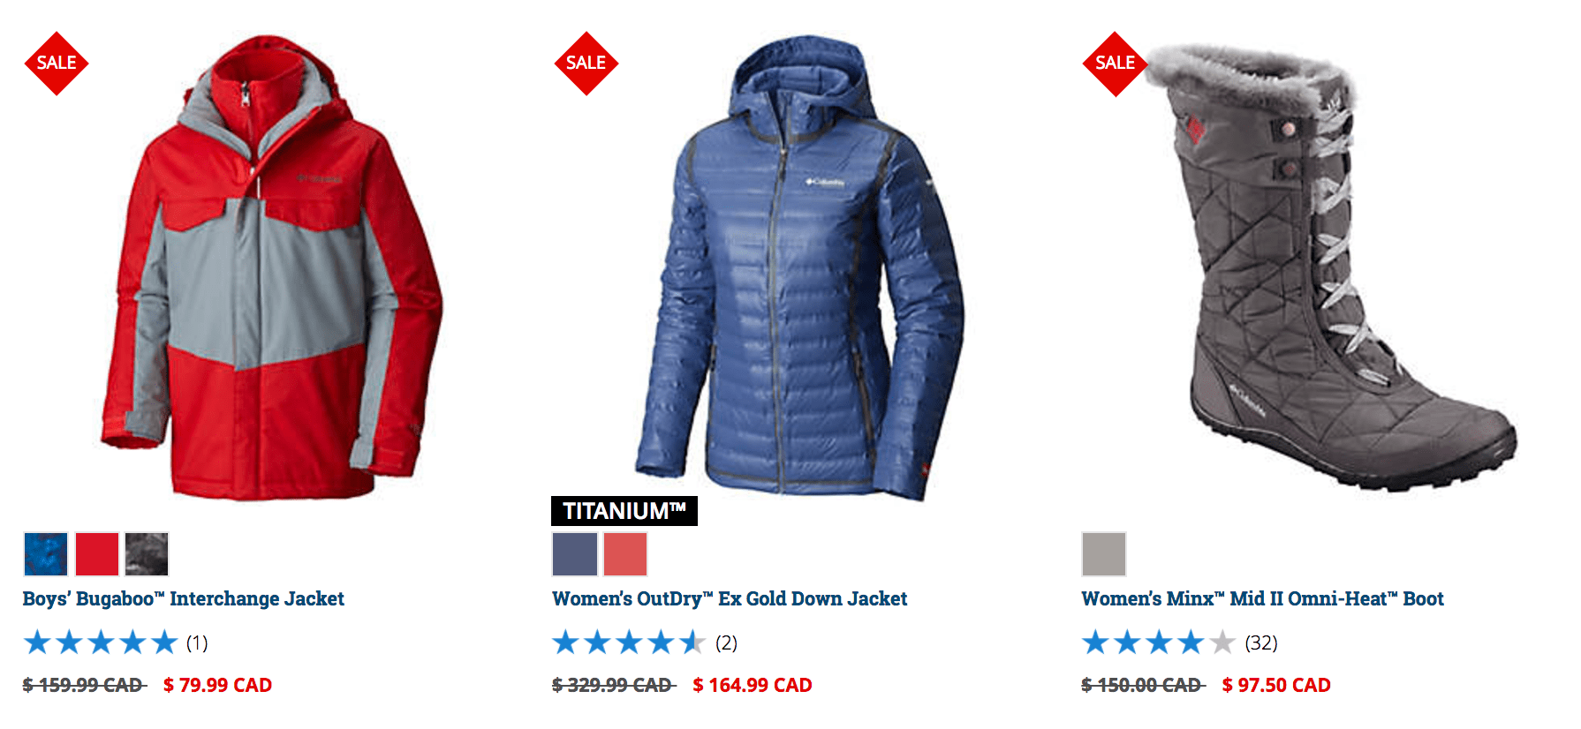
Task: Click the grey quilted boot product image
Action: pos(1331,267)
